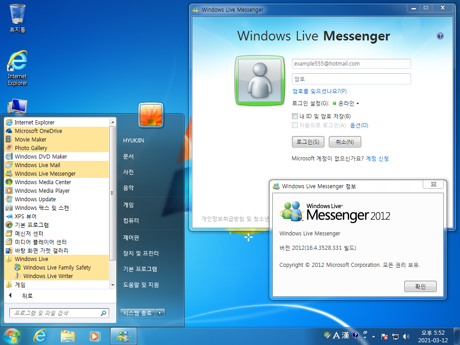Open 제어판 from the Start menu
This screenshot has width=460, height=345.
131,238
